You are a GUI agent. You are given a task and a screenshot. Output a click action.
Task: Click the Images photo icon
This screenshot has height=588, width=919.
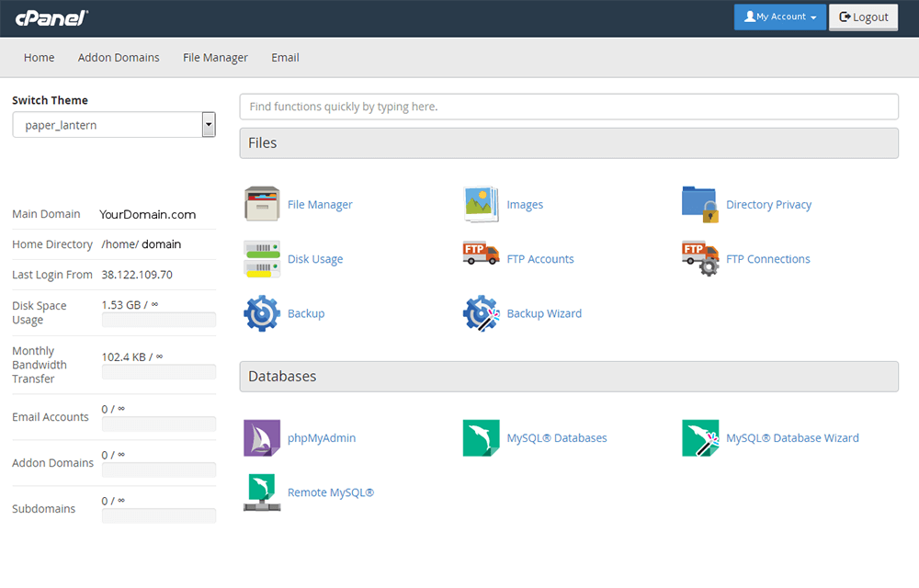coord(482,204)
